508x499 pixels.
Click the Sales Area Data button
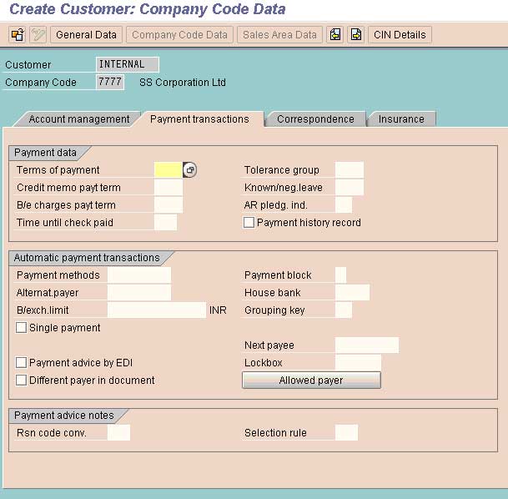[279, 35]
